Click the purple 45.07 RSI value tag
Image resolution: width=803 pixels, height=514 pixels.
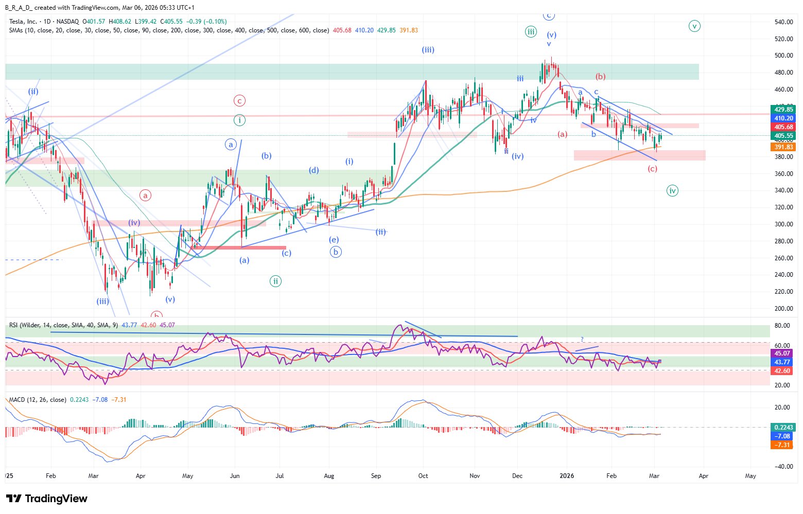point(782,353)
